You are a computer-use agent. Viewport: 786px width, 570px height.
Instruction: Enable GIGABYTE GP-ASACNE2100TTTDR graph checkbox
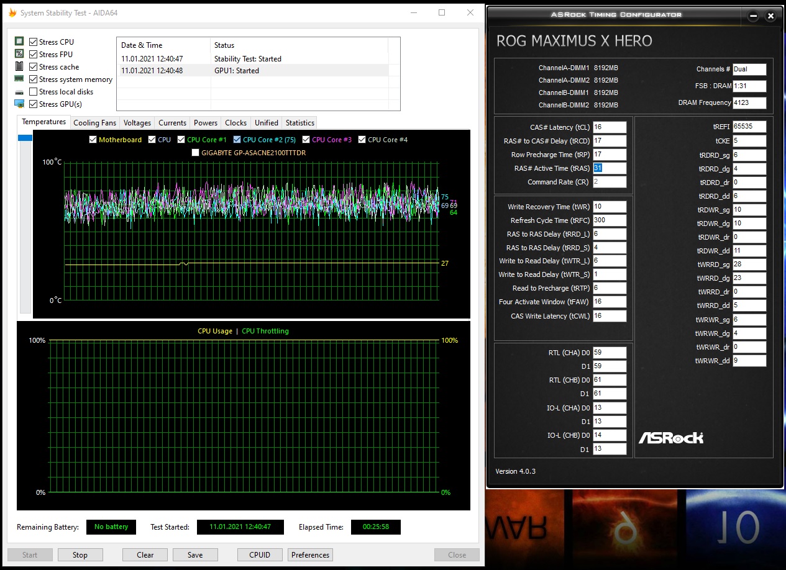coord(196,152)
